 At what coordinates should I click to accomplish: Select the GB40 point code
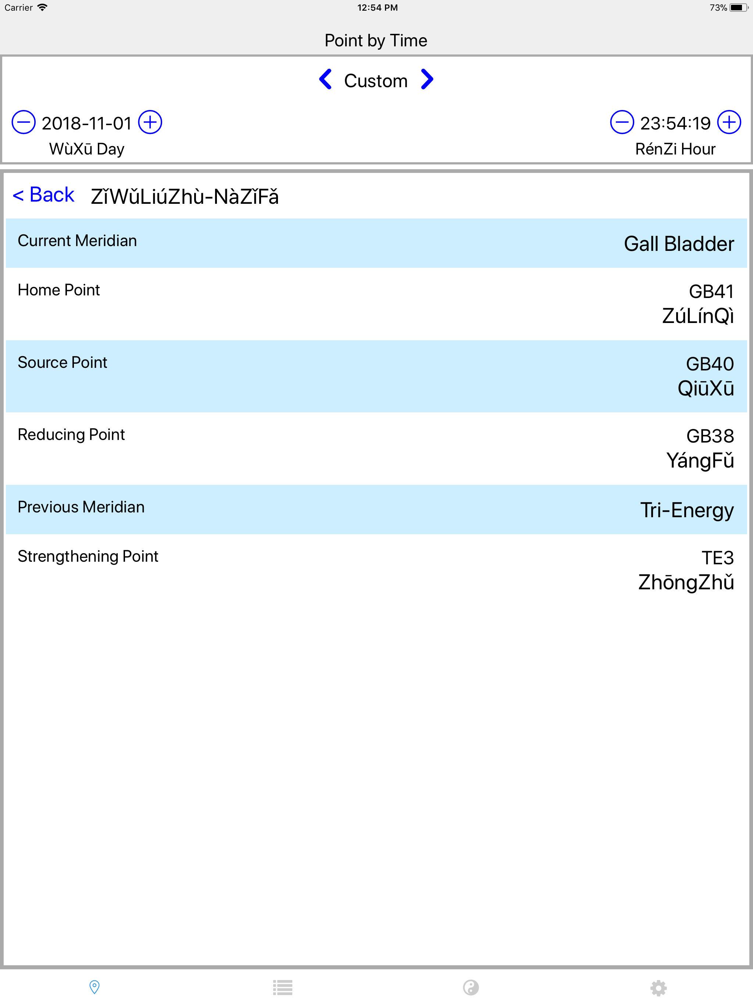tap(710, 364)
